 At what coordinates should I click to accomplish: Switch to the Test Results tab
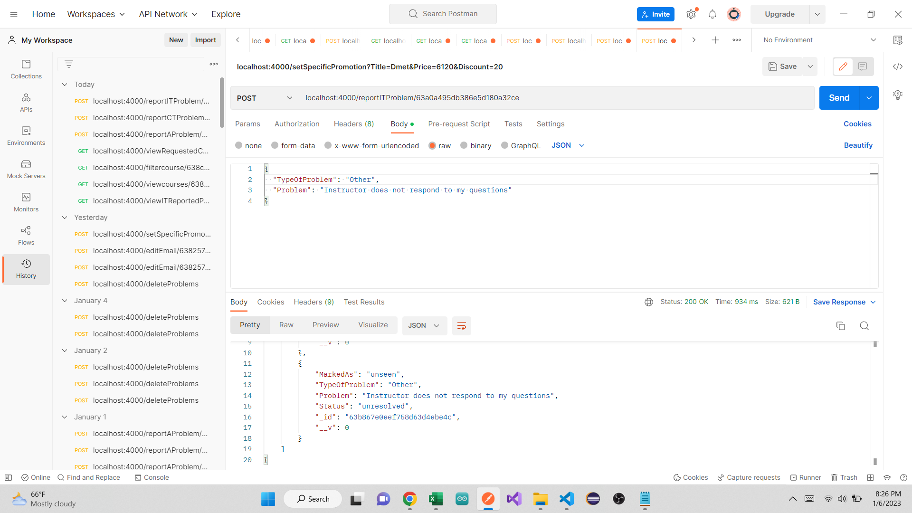click(x=364, y=302)
